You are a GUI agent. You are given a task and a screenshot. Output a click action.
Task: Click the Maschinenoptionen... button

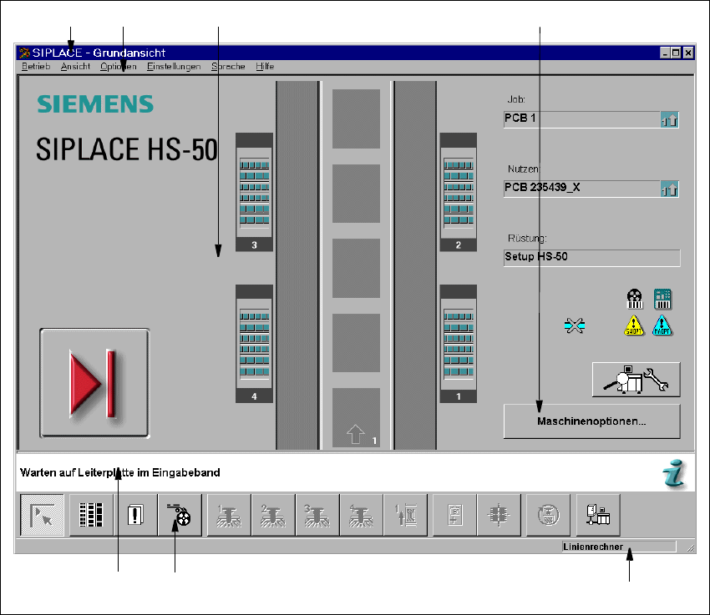[x=591, y=421]
